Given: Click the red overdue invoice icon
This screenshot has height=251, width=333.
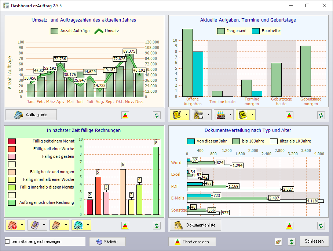Looking at the screenshot, I should 12,225.
